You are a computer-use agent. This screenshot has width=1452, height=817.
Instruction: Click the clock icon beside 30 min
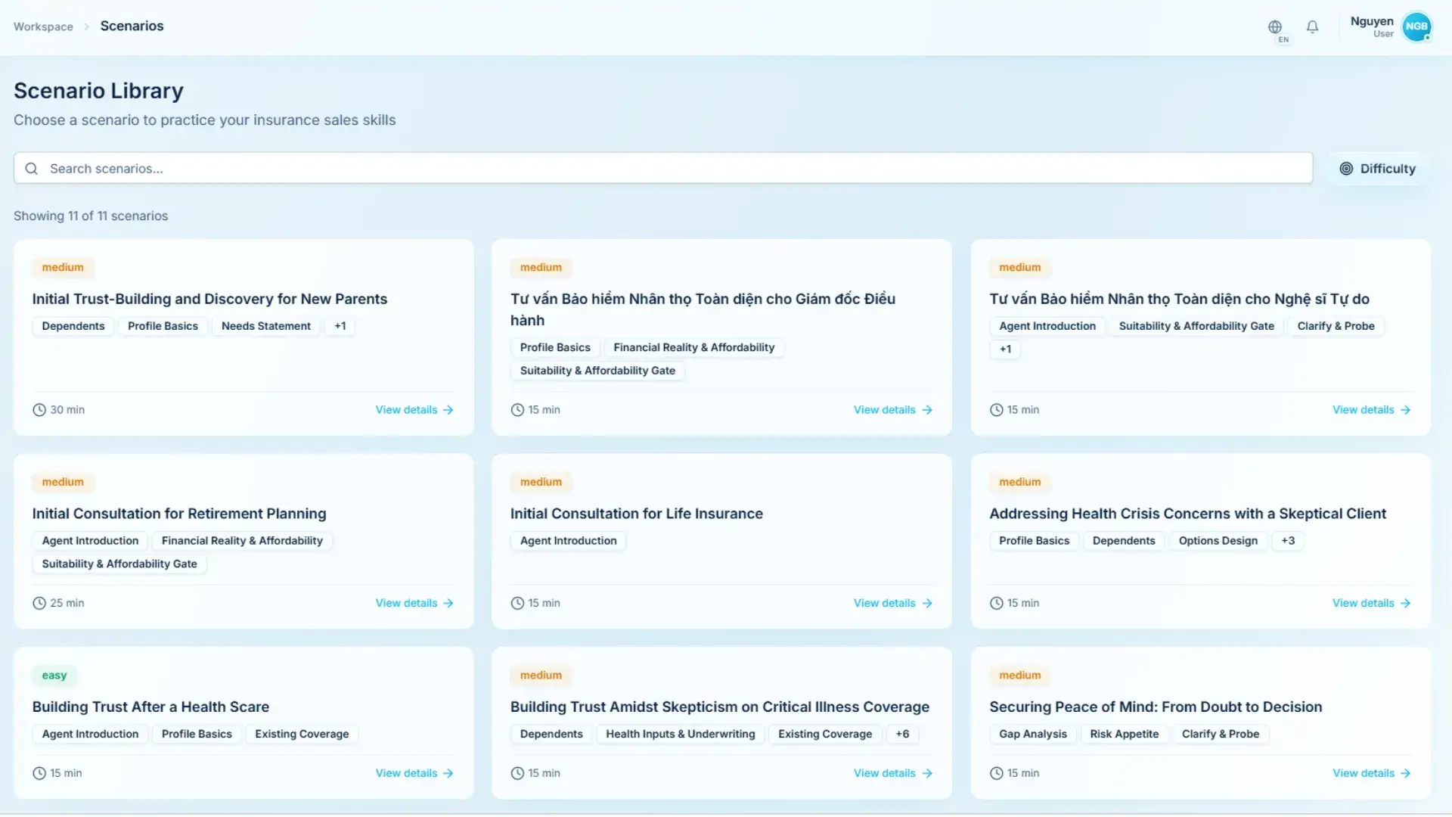[x=39, y=410]
